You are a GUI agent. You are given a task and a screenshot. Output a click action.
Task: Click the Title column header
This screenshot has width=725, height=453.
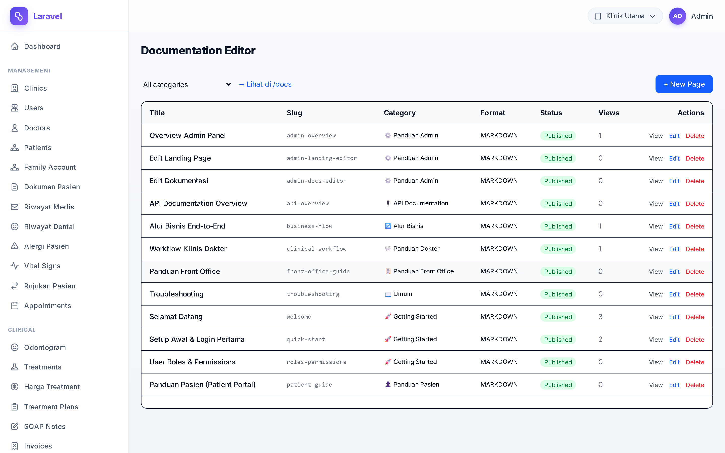point(157,113)
